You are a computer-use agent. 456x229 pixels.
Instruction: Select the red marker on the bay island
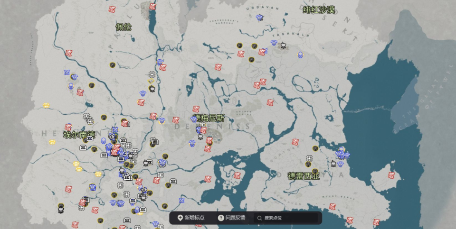237,175
